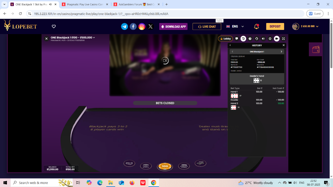Click the Round ID #7726492600006 text
Viewport: 333px width, 187px height.
(265, 67)
